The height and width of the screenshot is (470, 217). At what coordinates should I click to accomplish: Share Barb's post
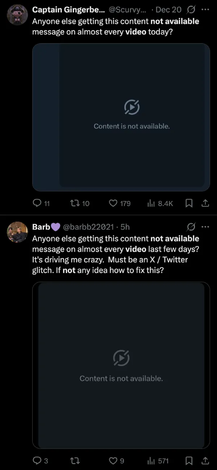tap(205, 461)
